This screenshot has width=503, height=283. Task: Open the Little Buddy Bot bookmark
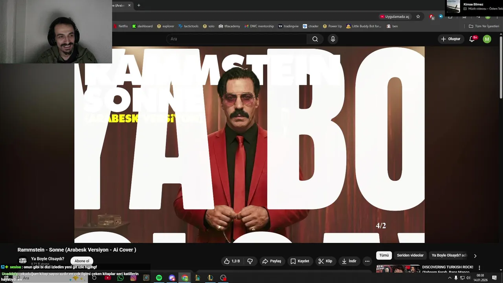(x=364, y=26)
